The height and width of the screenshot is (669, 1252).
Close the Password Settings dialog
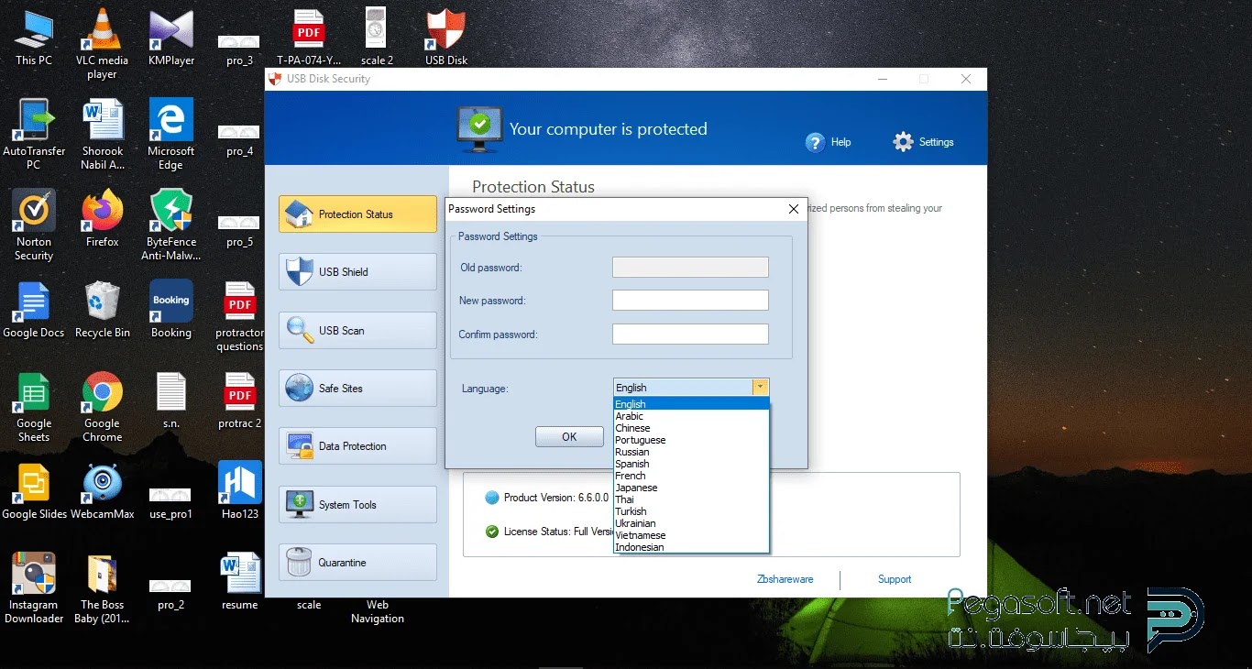(794, 209)
